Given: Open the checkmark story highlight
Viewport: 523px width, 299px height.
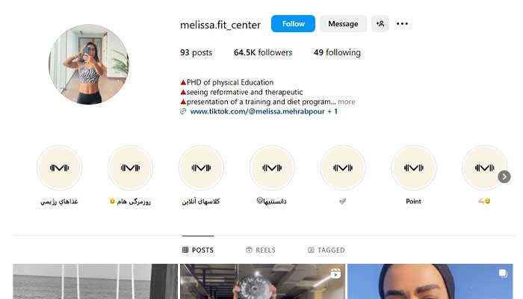Looking at the screenshot, I should (342, 168).
